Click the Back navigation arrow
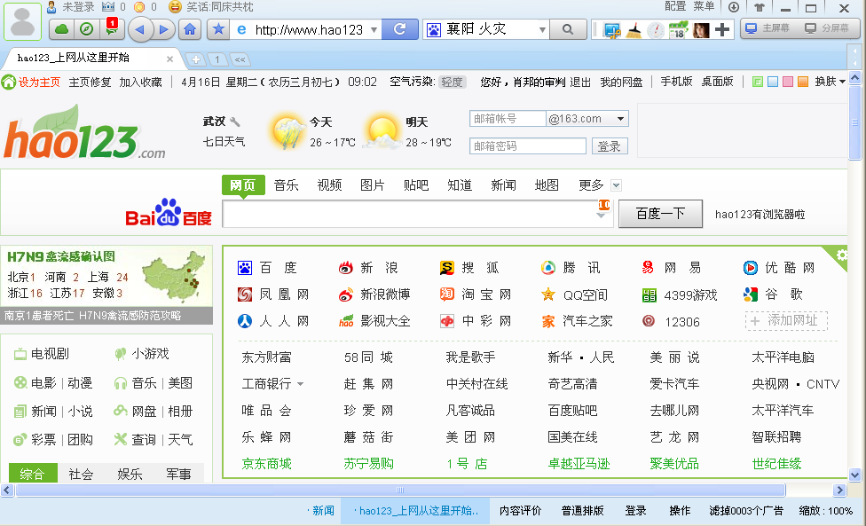 pos(140,28)
